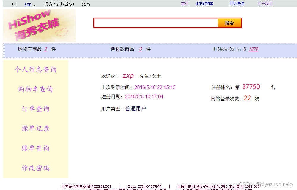Select 账单查询 in sidebar
The width and height of the screenshot is (297, 190).
pyautogui.click(x=36, y=148)
